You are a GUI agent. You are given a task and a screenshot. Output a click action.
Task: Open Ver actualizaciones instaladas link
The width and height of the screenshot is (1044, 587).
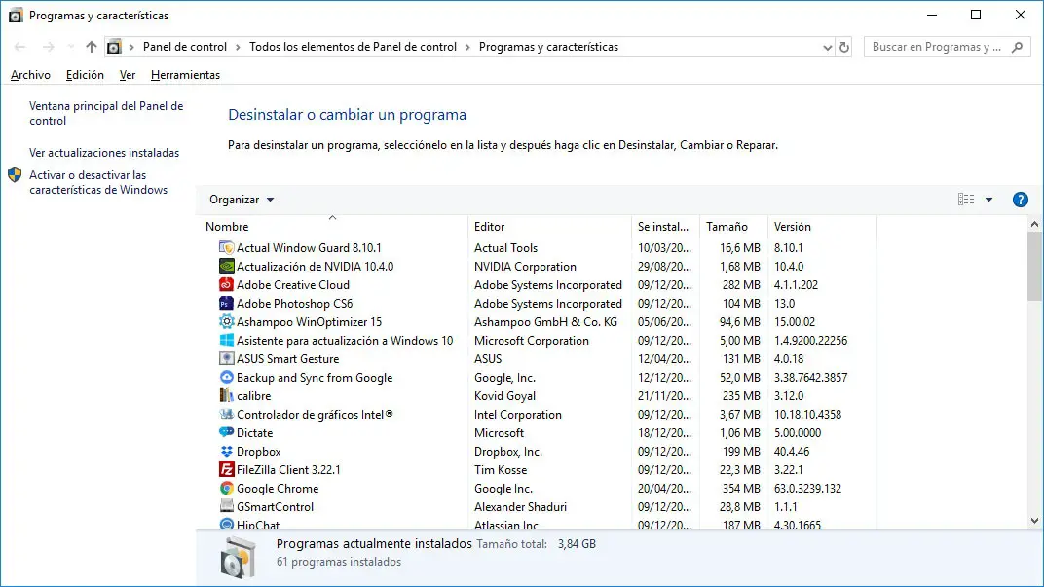click(104, 153)
